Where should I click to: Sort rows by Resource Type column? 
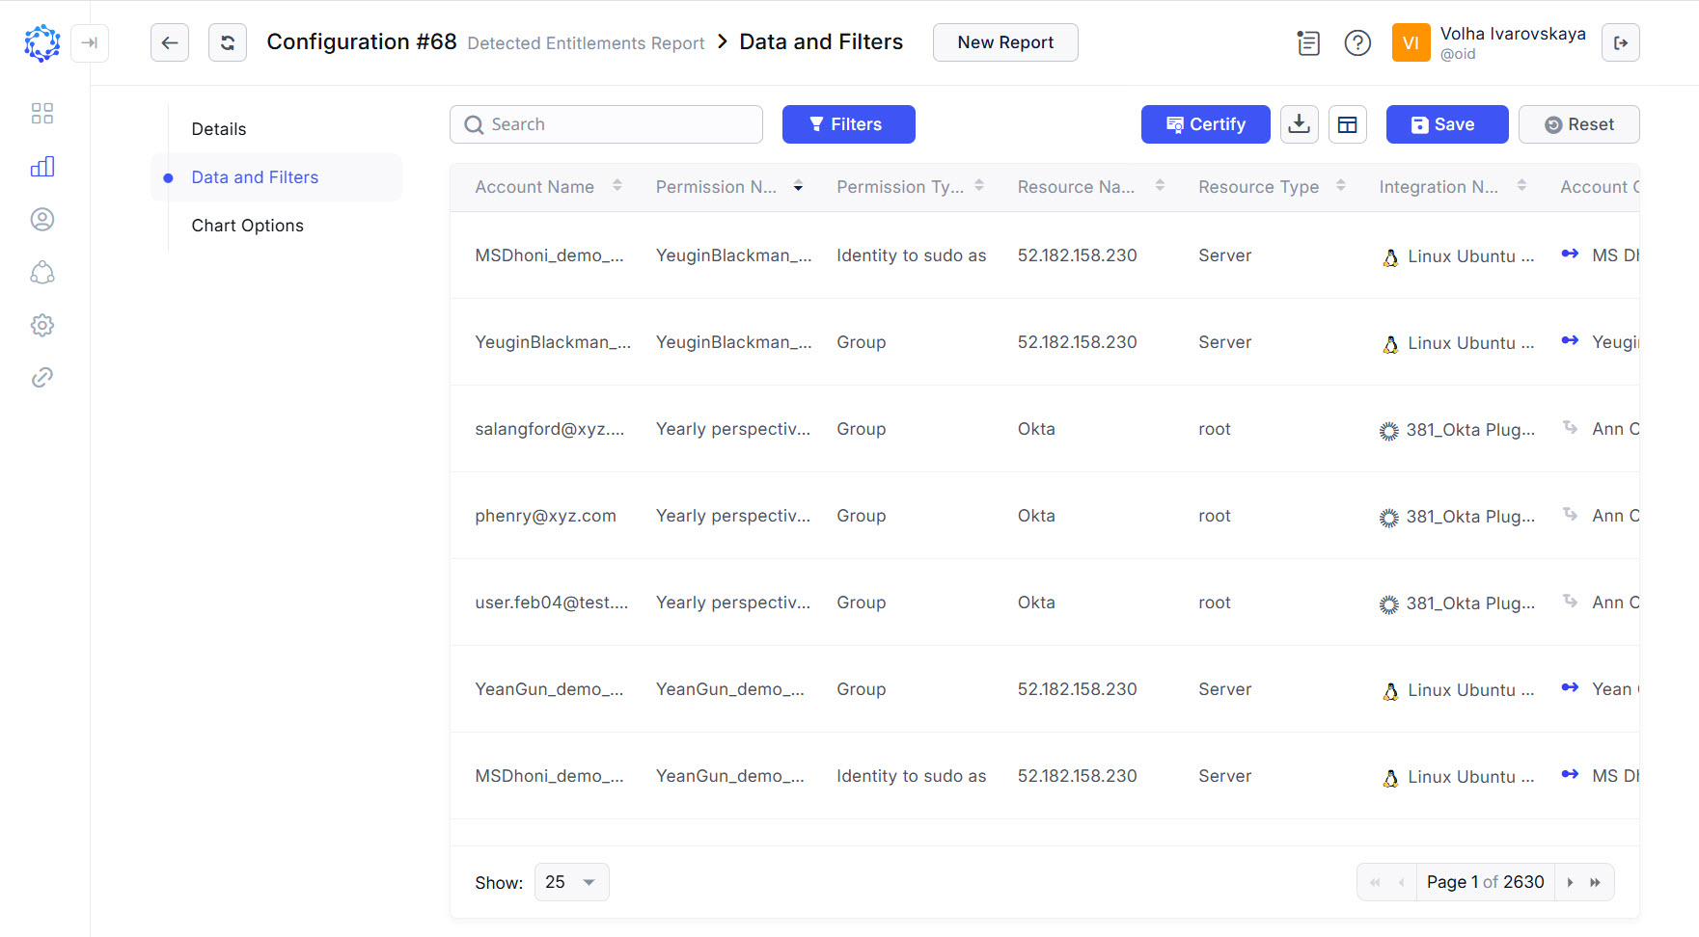tap(1341, 185)
